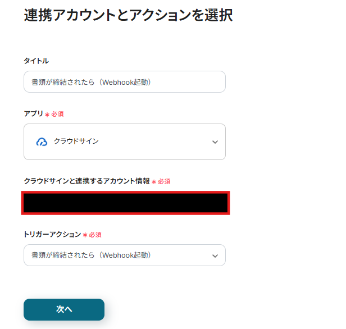Click the red asterisk next to アプリ
346x329 pixels.
[47, 114]
